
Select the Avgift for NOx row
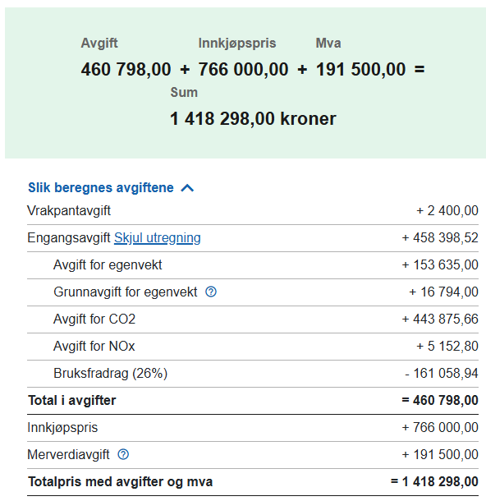[253, 346]
